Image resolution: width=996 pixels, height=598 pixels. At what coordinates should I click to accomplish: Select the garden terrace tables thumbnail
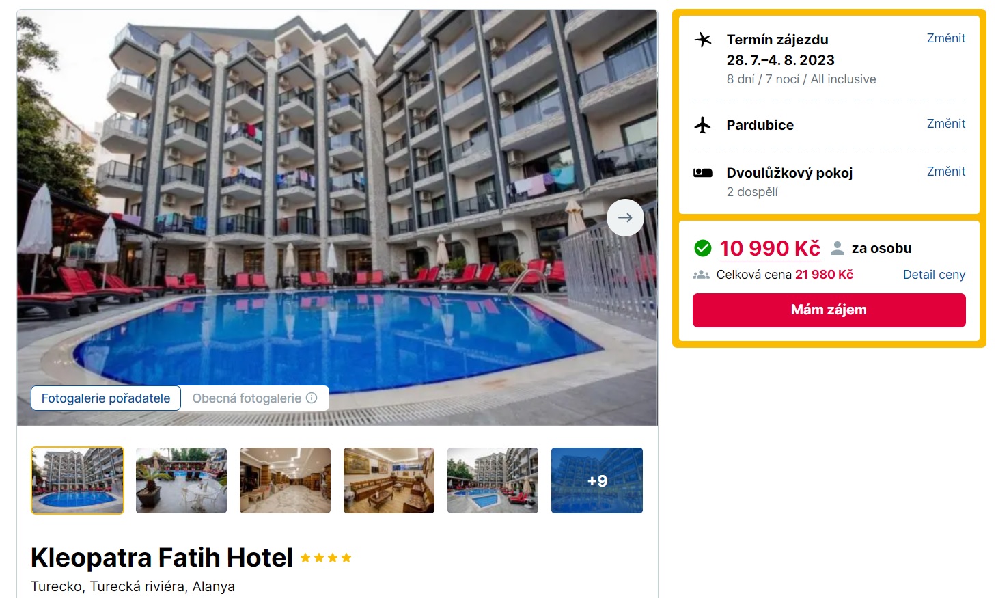pyautogui.click(x=181, y=480)
